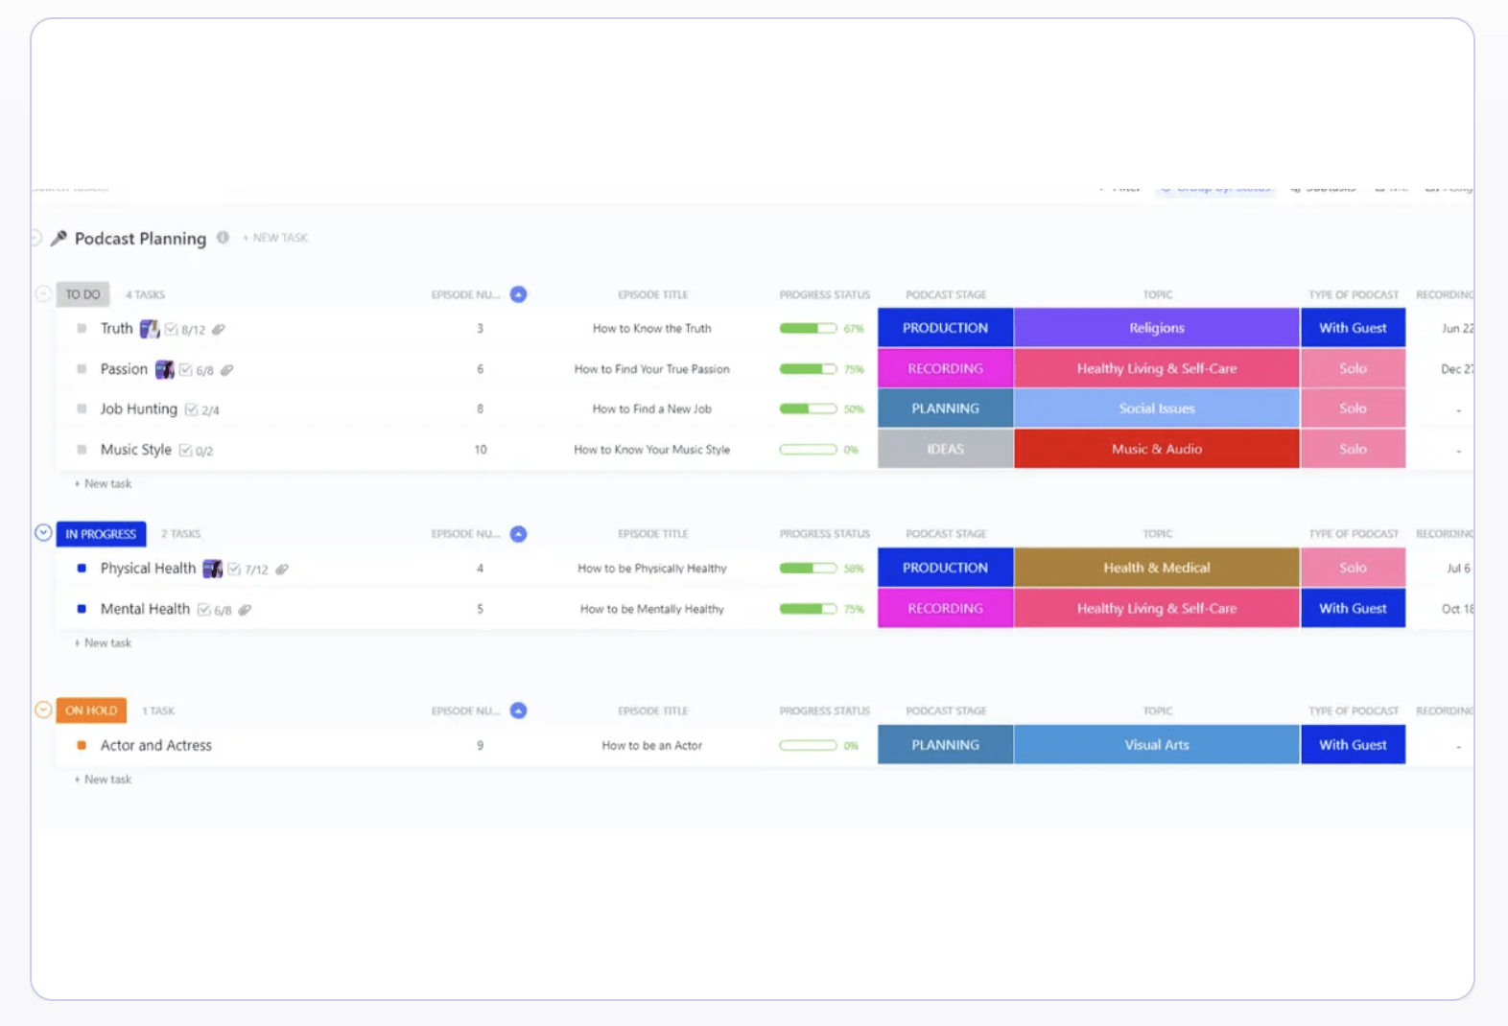This screenshot has height=1026, width=1508.
Task: Open the PRODUCTION stage dropdown for Truth
Action: (945, 328)
